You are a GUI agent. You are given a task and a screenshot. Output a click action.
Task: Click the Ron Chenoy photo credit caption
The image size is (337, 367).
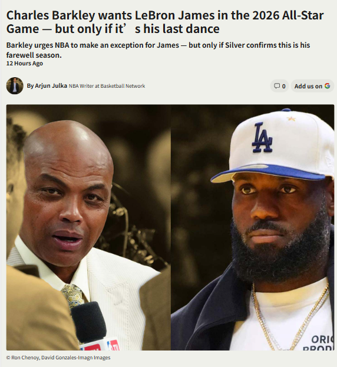click(58, 358)
